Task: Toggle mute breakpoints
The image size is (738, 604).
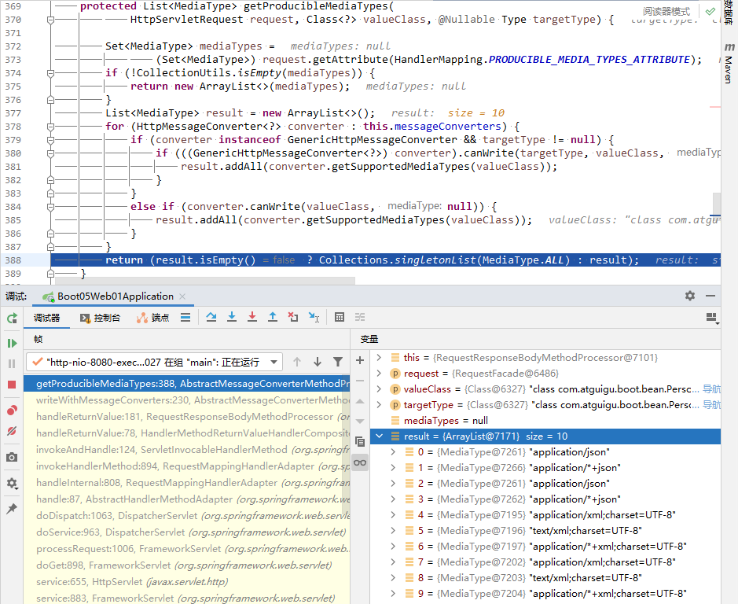Action: (x=13, y=431)
